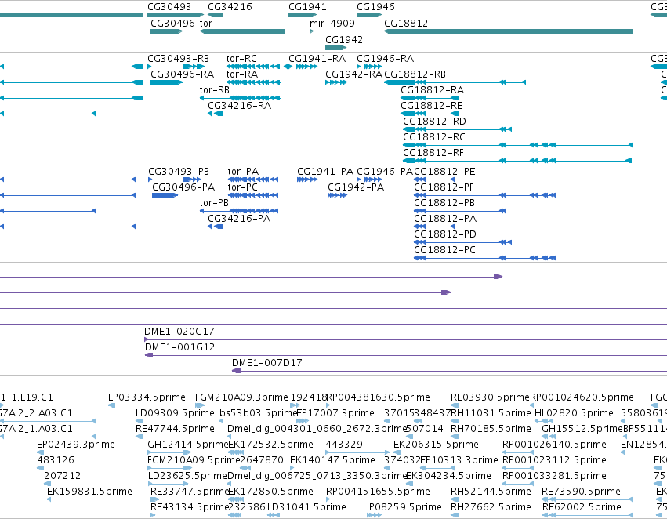Viewport: 667px width, 519px height.
Task: Select the CG18812-PC protein label
Action: pyautogui.click(x=444, y=250)
